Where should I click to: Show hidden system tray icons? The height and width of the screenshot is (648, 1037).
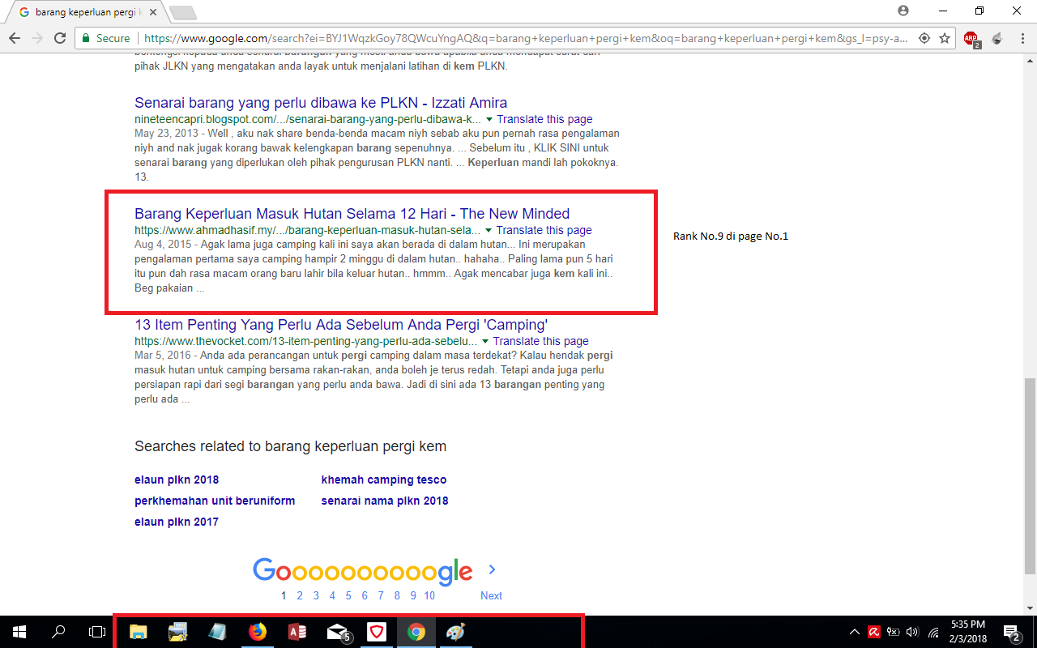point(854,632)
